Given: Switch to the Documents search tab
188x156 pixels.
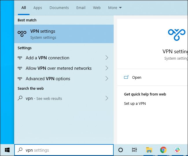Looking at the screenshot, I should (59, 8).
